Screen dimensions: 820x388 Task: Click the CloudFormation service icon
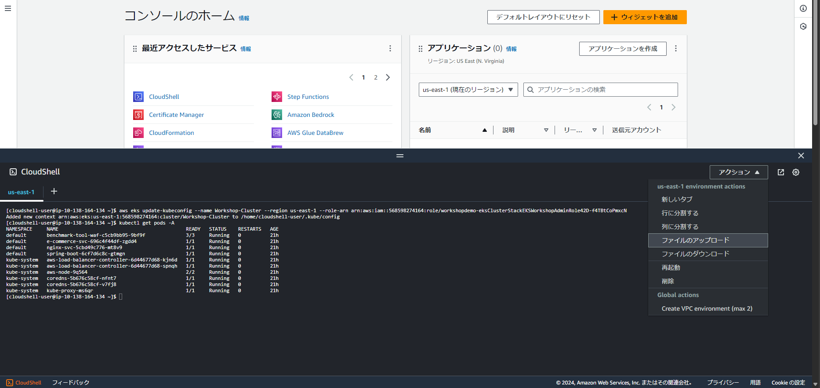[138, 133]
